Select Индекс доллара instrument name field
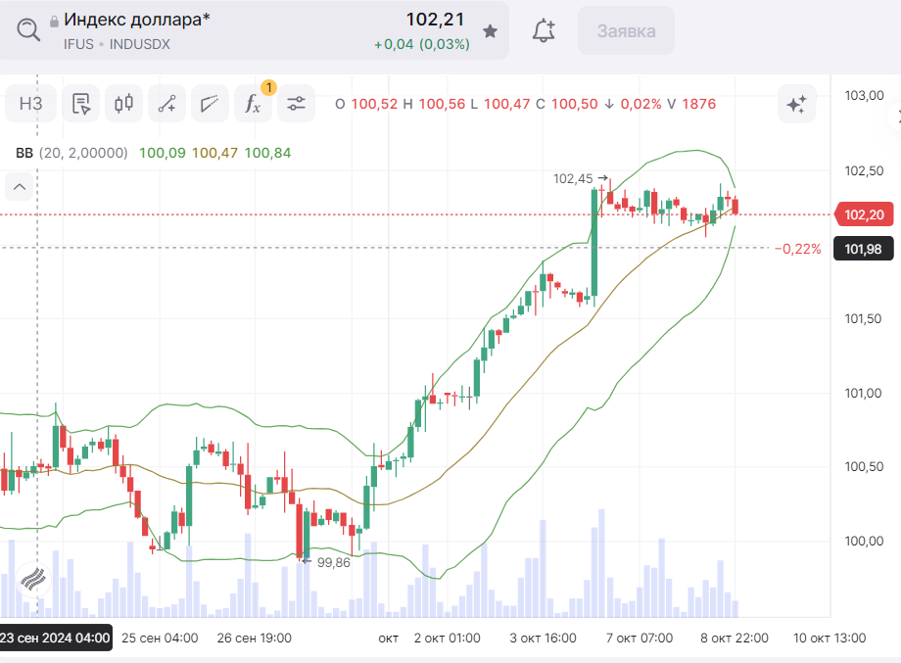Image resolution: width=901 pixels, height=663 pixels. pos(137,21)
